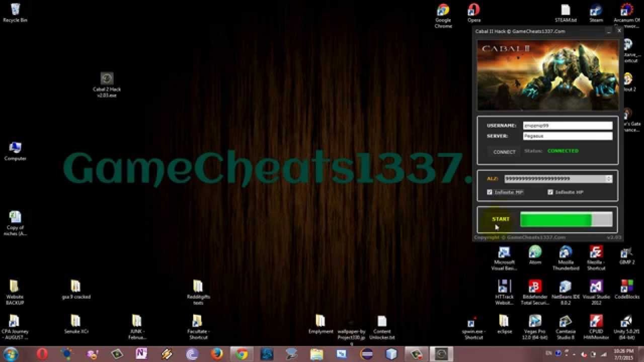Select the Unity 64-bit desktop shortcut
The image size is (644, 362).
tap(627, 327)
